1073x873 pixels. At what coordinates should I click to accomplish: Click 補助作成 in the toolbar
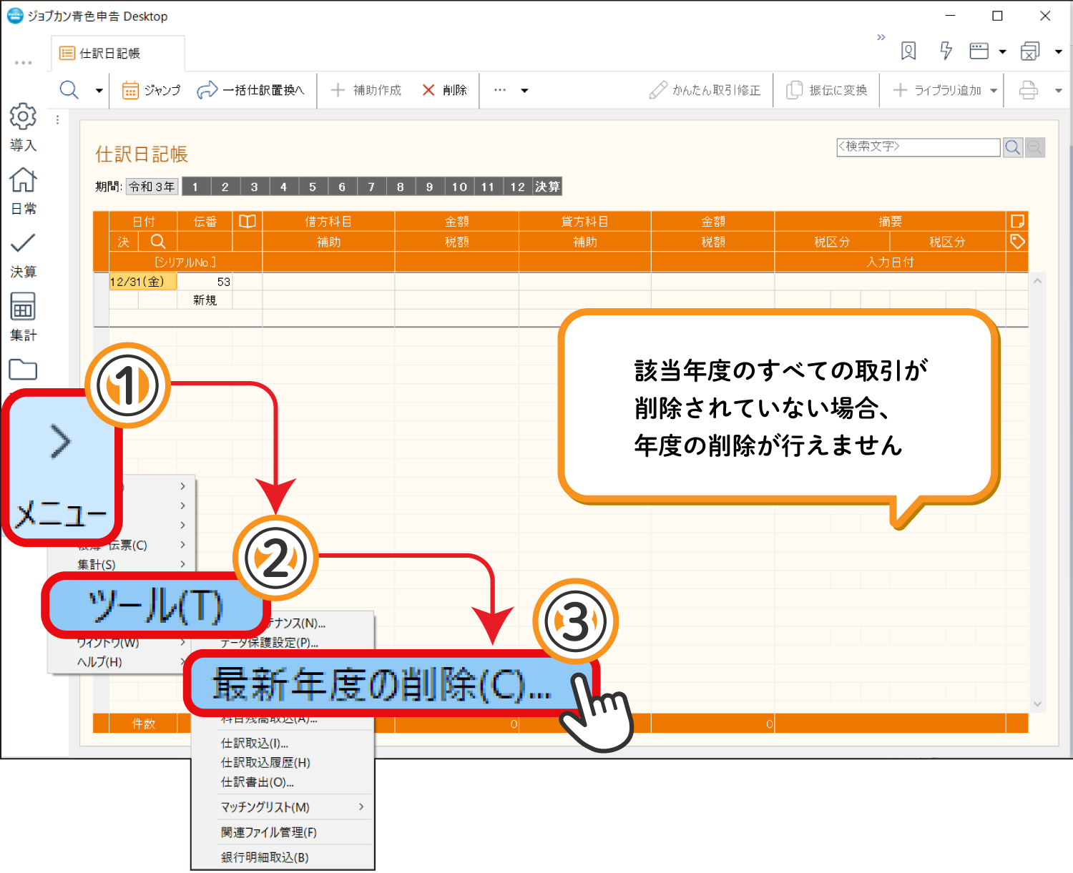click(366, 90)
